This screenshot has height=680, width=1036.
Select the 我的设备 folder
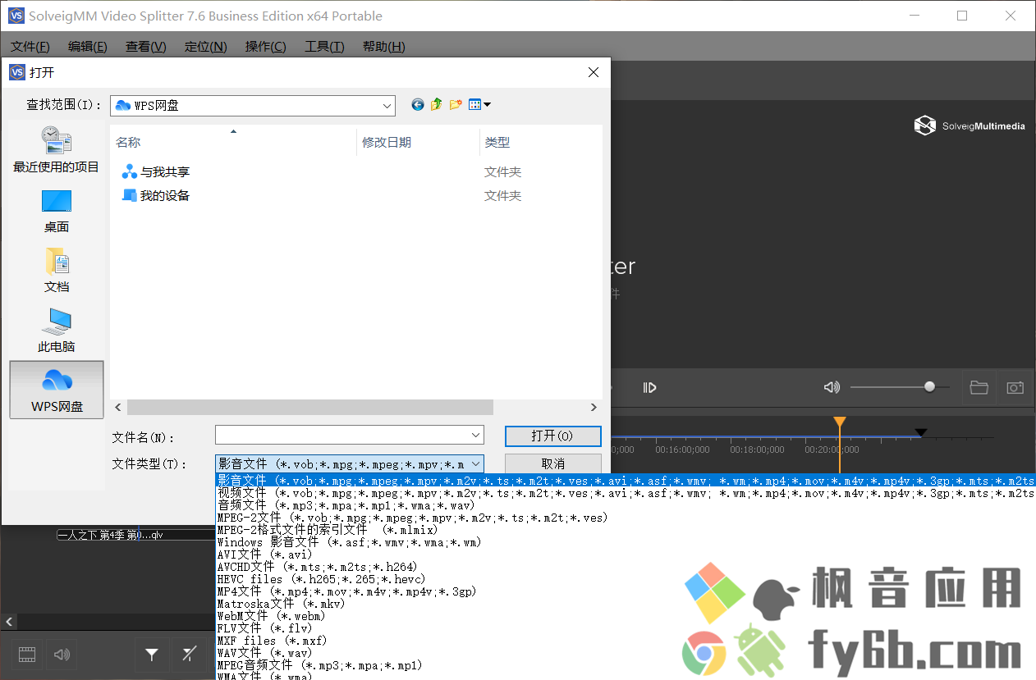(x=156, y=196)
